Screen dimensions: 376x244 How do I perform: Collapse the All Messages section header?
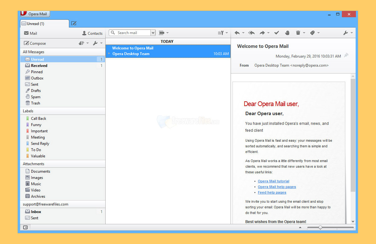[63, 52]
